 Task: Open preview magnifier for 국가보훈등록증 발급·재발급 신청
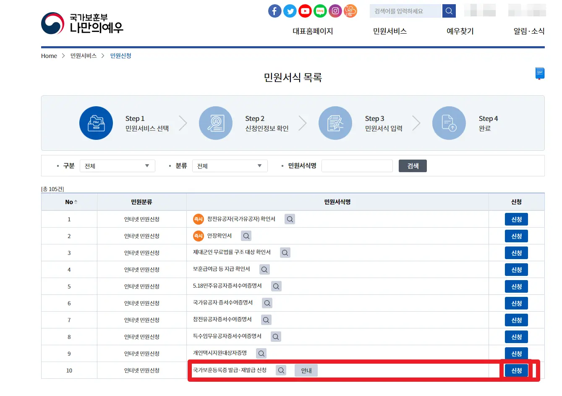pos(281,370)
